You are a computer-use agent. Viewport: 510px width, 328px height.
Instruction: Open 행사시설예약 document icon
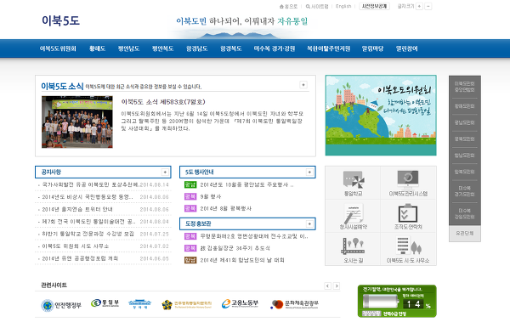pos(353,216)
